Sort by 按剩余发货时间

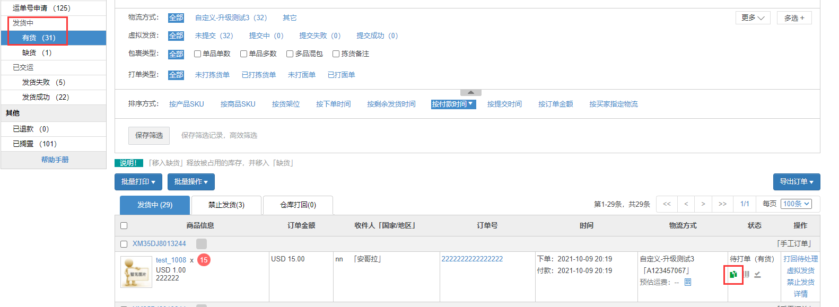coord(391,104)
